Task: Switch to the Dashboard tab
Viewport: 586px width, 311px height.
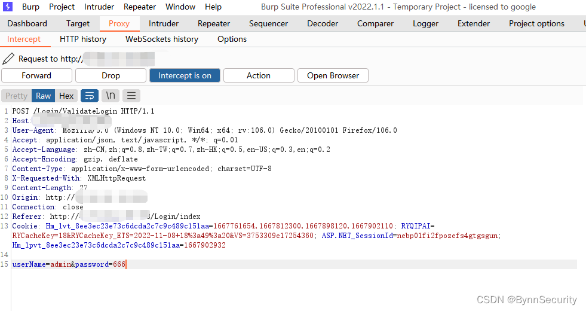Action: pyautogui.click(x=27, y=23)
